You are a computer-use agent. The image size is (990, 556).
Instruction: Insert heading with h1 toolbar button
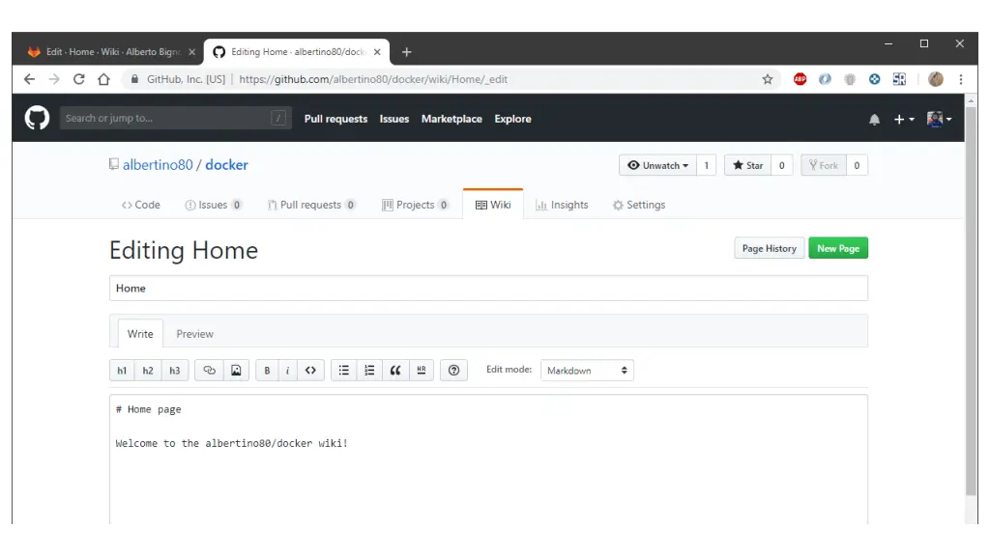tap(122, 370)
